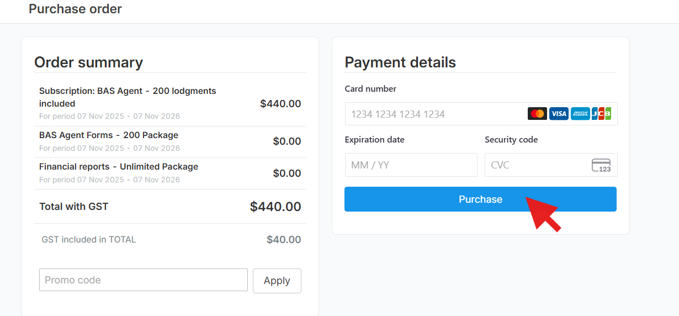Click the Visa card icon
The height and width of the screenshot is (316, 679).
[x=559, y=114]
